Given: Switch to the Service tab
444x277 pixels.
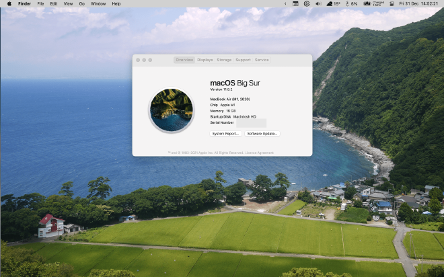Looking at the screenshot, I should pos(262,60).
